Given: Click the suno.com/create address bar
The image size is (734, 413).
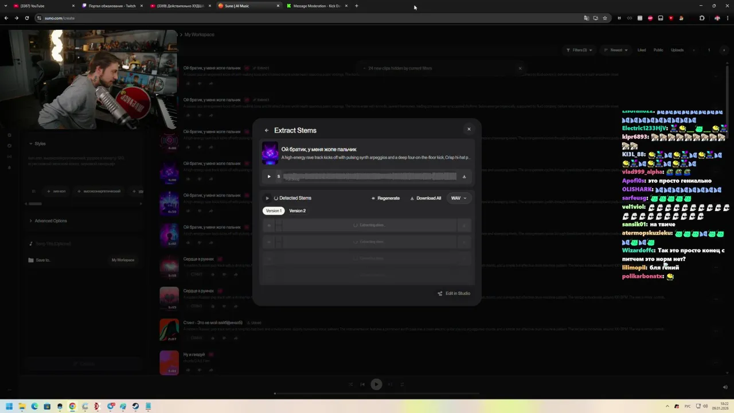Looking at the screenshot, I should pyautogui.click(x=310, y=18).
